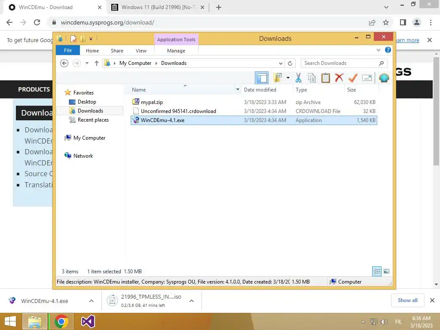Click the shell globe icon in toolbar
The width and height of the screenshot is (440, 330).
coord(384,78)
